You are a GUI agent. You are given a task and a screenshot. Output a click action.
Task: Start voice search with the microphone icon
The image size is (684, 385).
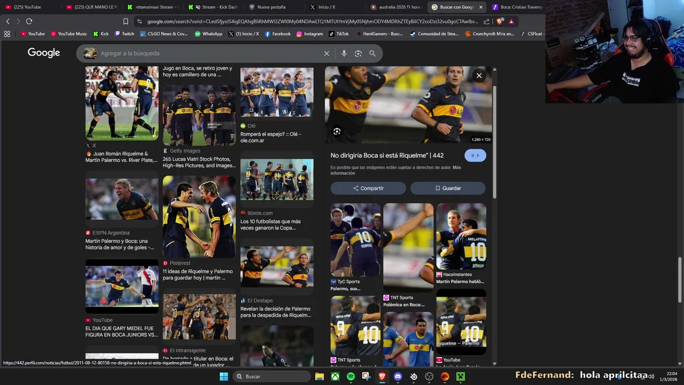pyautogui.click(x=344, y=53)
